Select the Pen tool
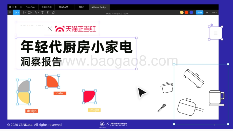The image size is (233, 131). point(36,12)
